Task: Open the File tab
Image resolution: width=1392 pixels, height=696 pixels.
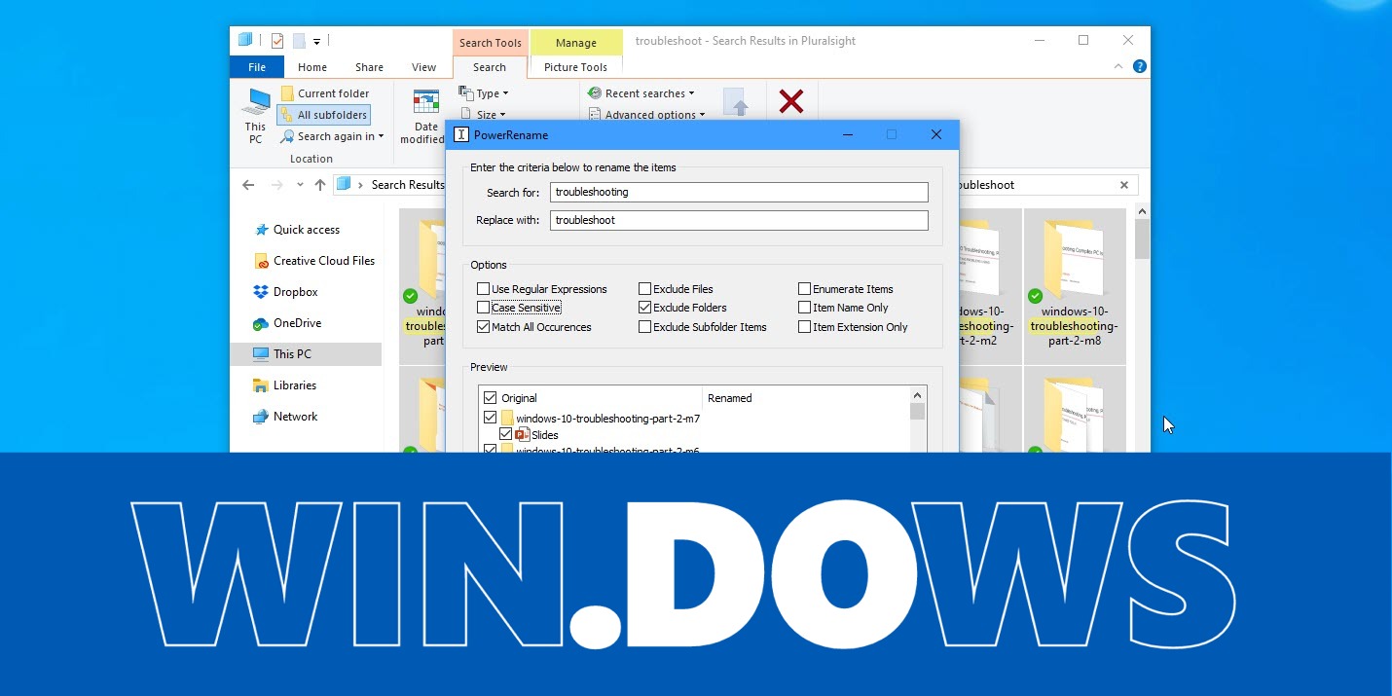Action: click(257, 67)
